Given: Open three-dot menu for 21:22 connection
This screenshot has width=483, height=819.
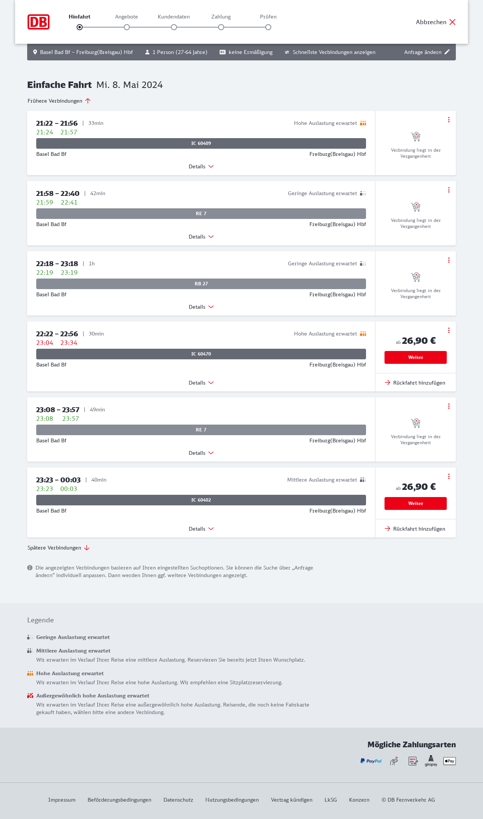Looking at the screenshot, I should coord(449,120).
